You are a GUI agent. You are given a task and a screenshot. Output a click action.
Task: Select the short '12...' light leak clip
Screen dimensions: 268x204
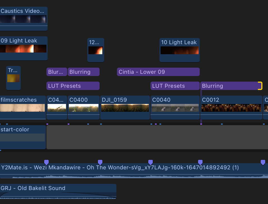point(96,50)
